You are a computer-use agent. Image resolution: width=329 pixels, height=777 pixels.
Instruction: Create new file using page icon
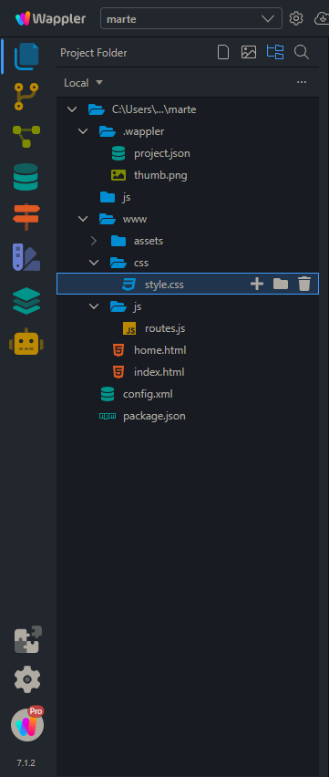click(x=223, y=53)
